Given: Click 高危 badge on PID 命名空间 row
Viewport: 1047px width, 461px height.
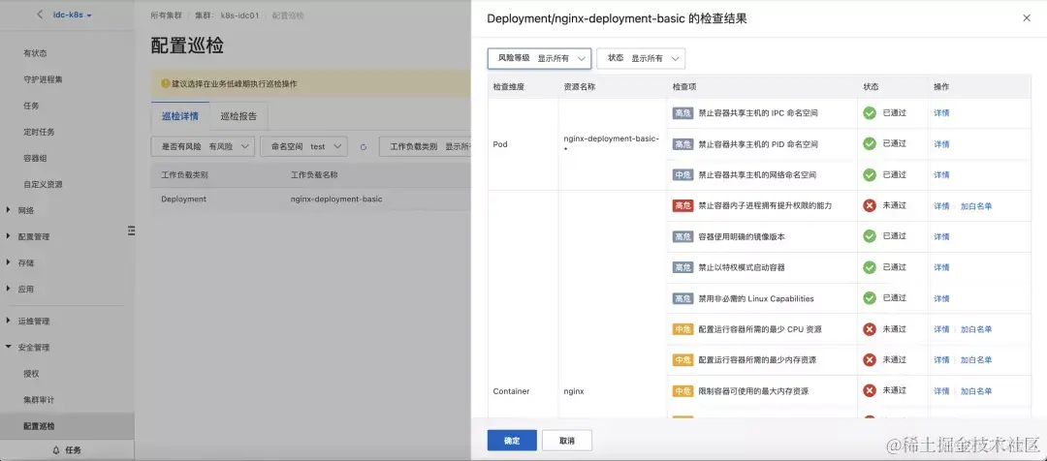Looking at the screenshot, I should pos(683,144).
